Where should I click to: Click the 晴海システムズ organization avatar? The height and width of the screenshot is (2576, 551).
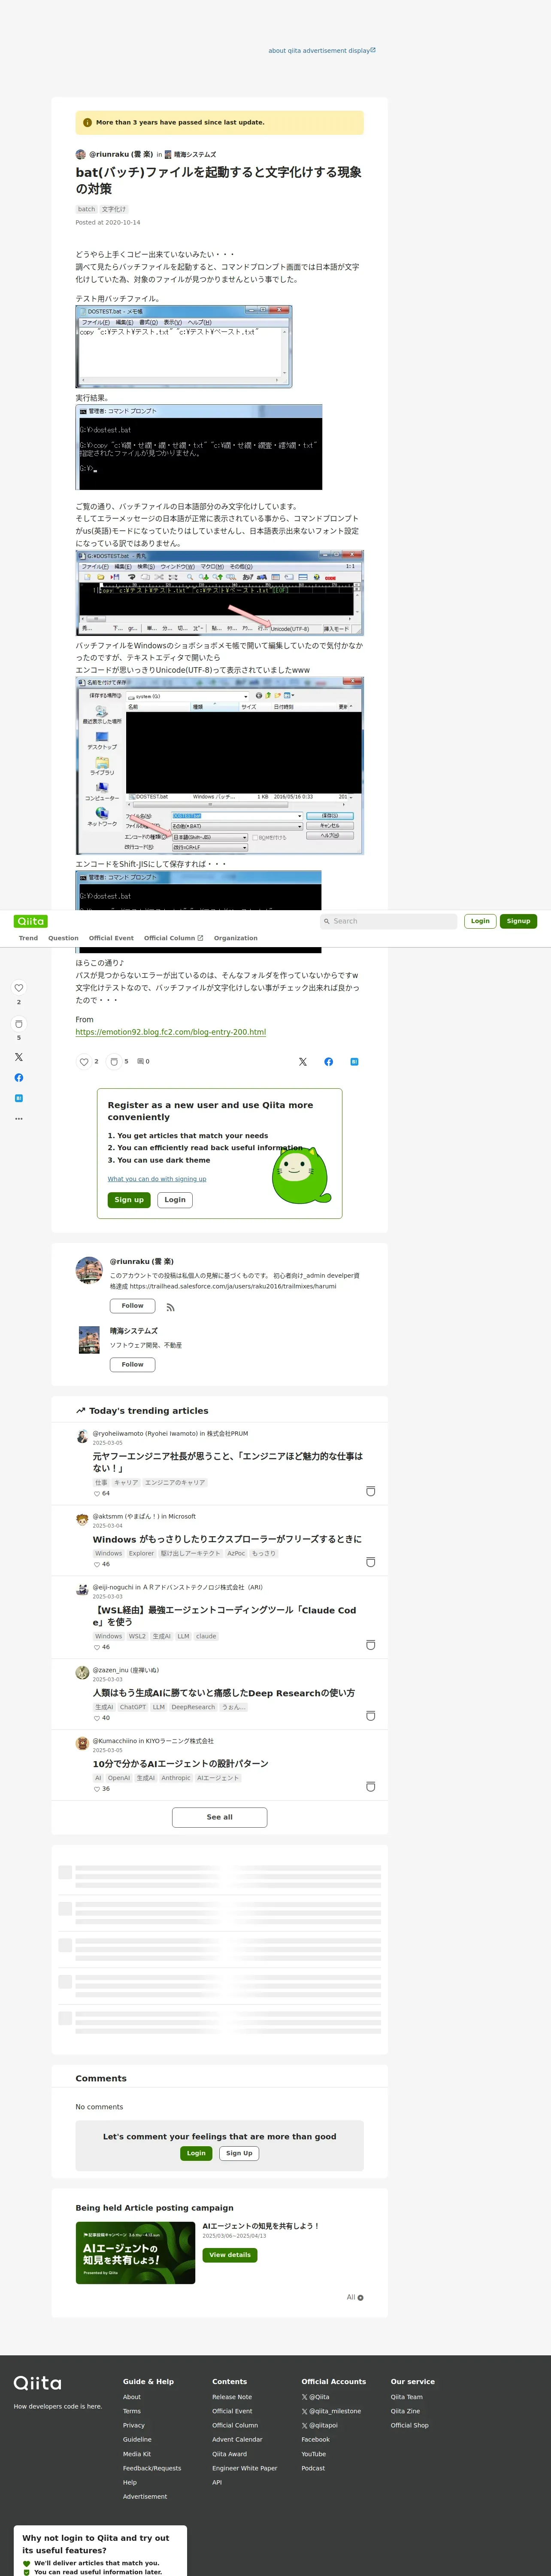click(89, 1340)
